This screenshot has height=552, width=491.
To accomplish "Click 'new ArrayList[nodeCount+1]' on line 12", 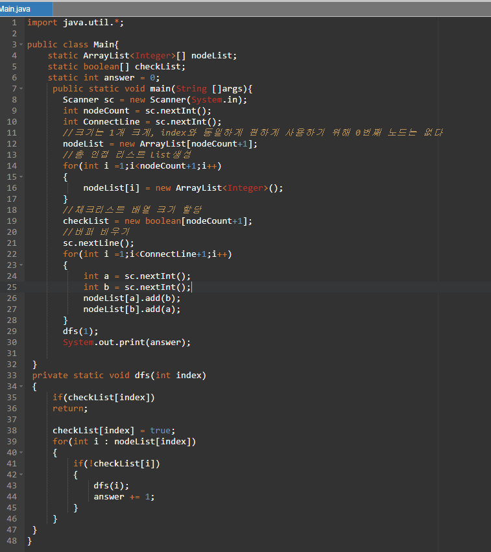I will click(x=188, y=144).
